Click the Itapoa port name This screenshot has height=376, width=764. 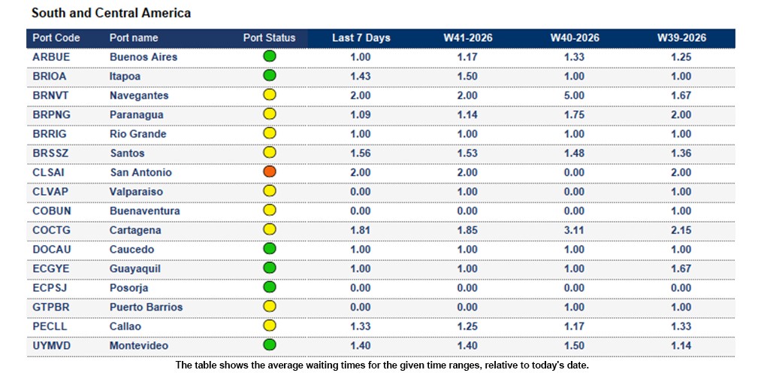[125, 77]
